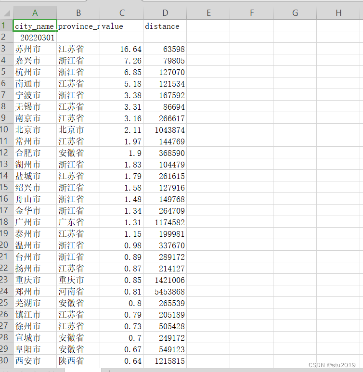Click value 2.11
The image size is (363, 372).
(122, 129)
